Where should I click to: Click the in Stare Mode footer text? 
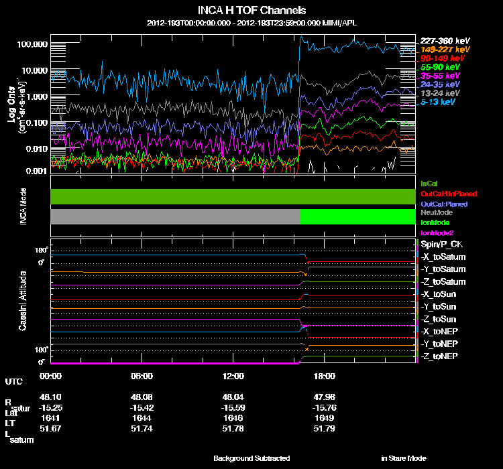point(403,458)
